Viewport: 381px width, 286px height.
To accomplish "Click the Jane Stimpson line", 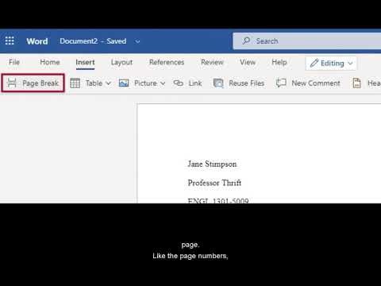I will [x=212, y=164].
